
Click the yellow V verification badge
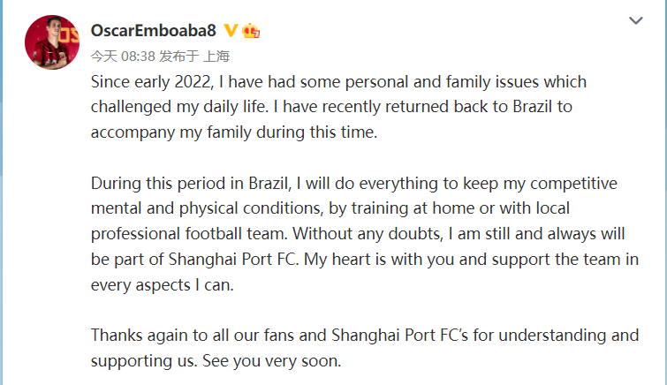pyautogui.click(x=231, y=31)
